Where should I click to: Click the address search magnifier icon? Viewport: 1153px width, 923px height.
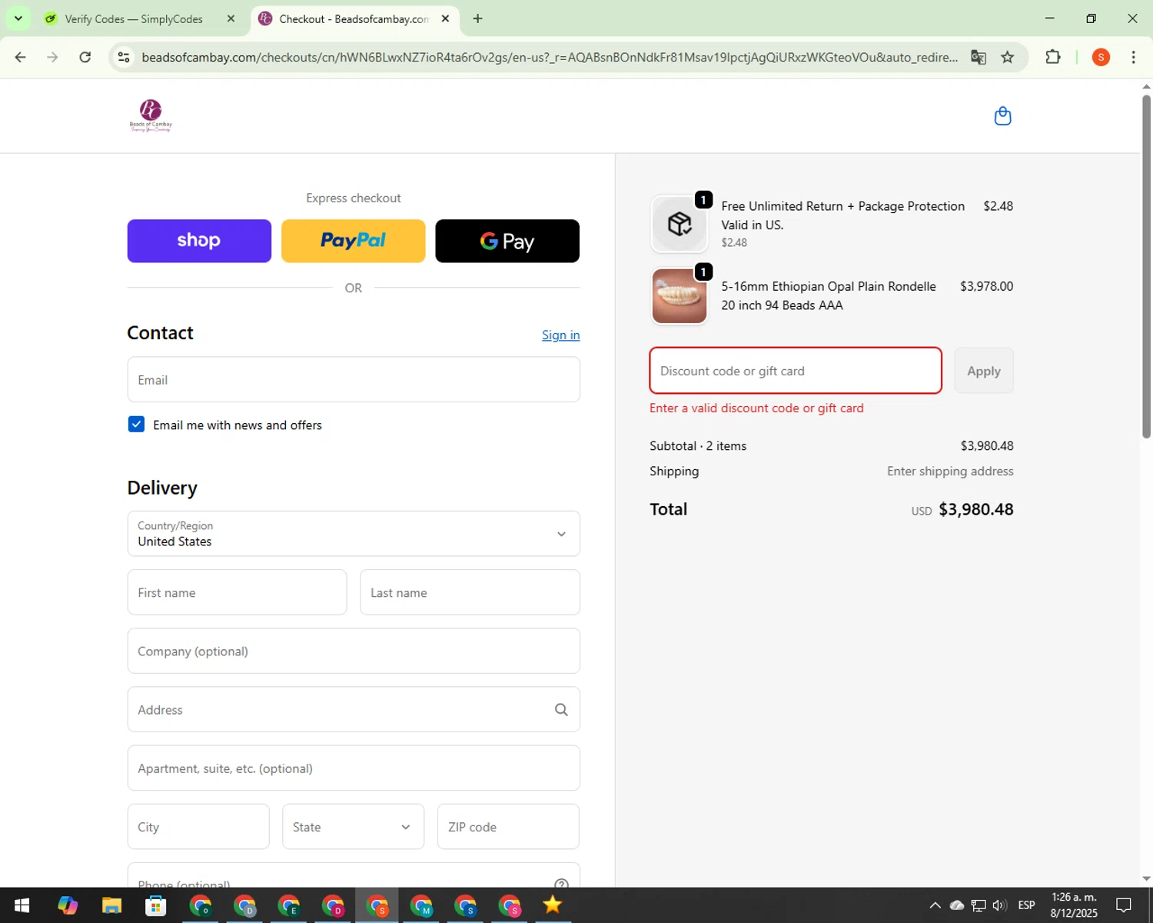(x=561, y=709)
